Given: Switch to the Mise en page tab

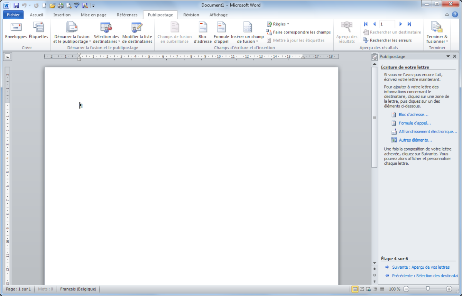Looking at the screenshot, I should click(x=94, y=15).
